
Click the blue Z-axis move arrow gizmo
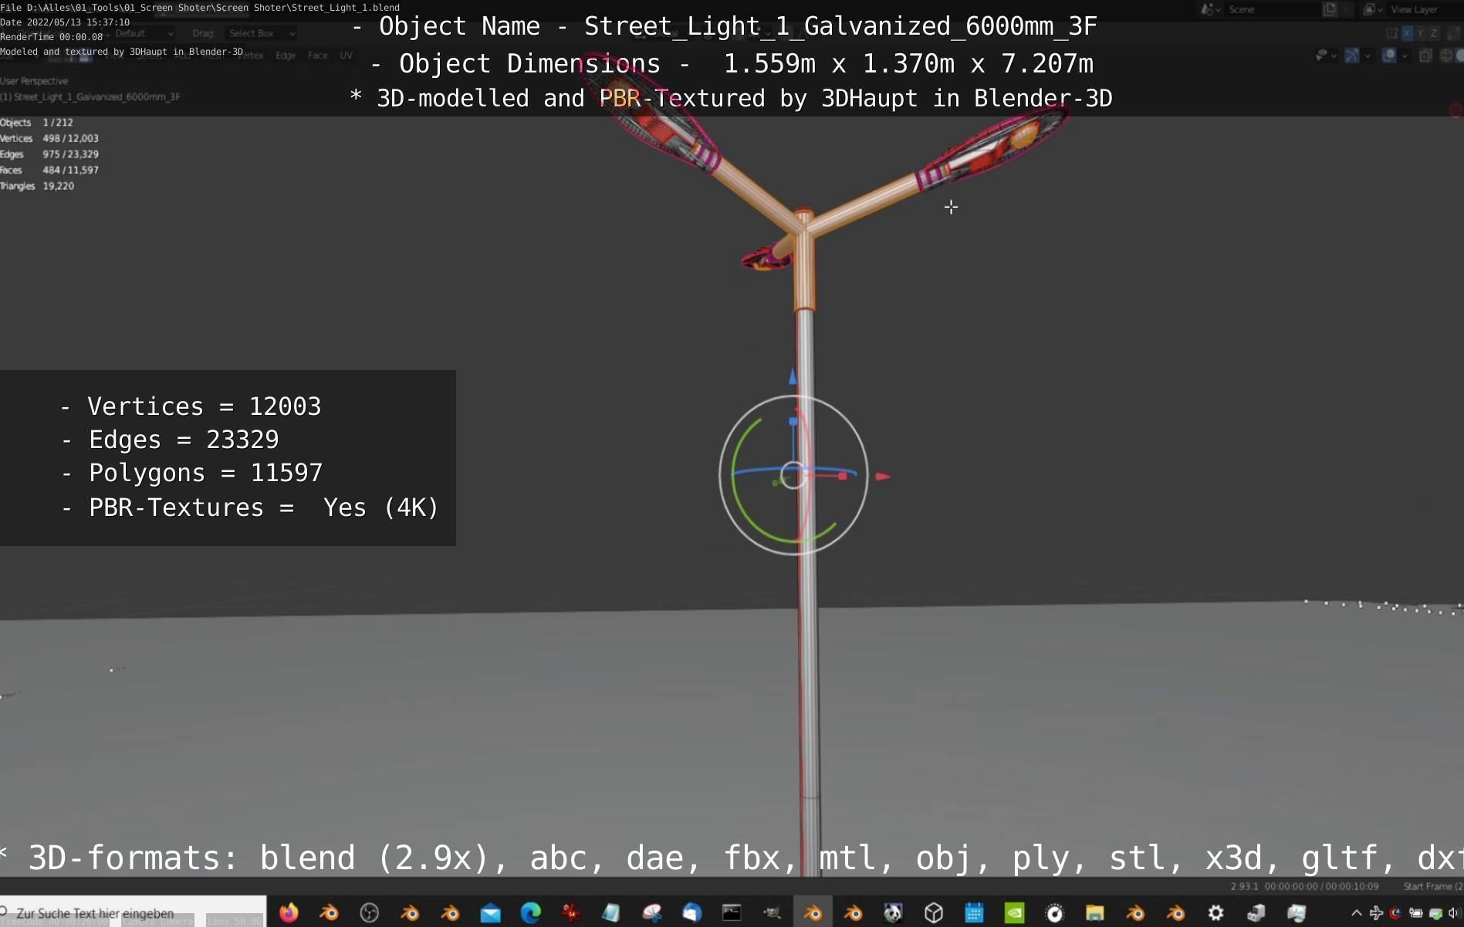[x=793, y=377]
